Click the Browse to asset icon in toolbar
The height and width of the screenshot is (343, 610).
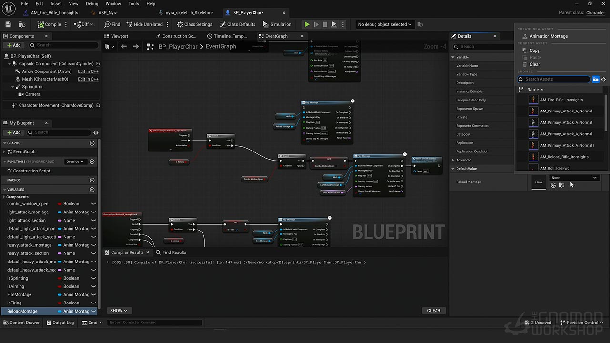(x=22, y=24)
